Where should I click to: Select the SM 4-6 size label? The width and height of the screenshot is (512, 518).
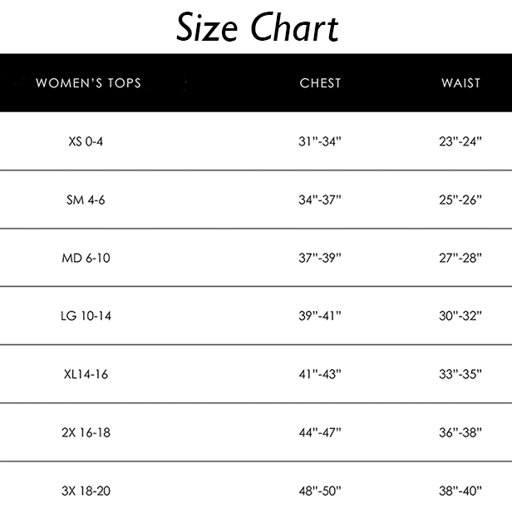click(86, 200)
